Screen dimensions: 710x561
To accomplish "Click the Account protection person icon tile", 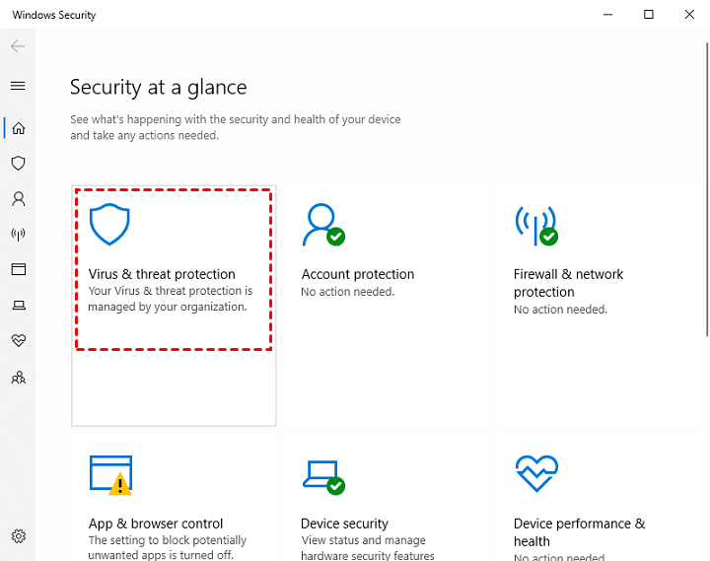I will [323, 225].
